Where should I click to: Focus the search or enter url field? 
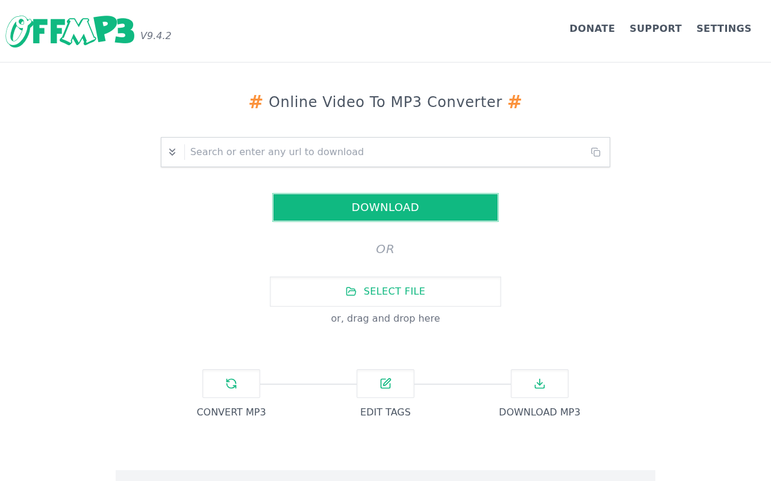[385, 152]
